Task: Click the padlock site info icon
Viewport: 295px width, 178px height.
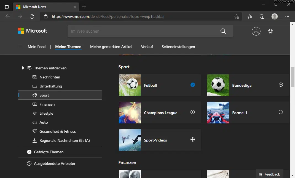Action: click(46, 16)
